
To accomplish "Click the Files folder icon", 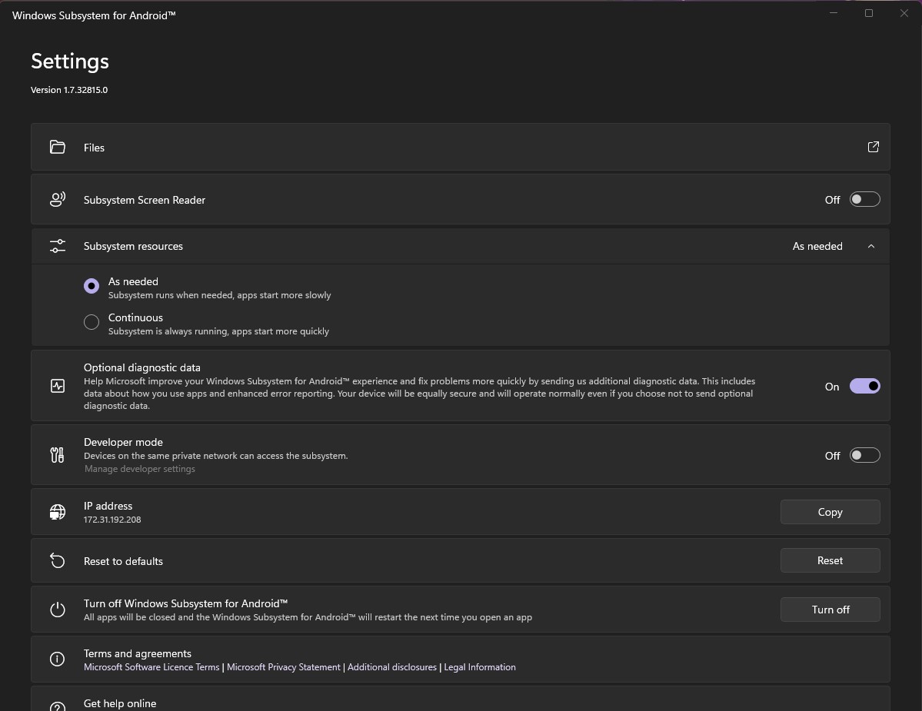I will pos(58,147).
